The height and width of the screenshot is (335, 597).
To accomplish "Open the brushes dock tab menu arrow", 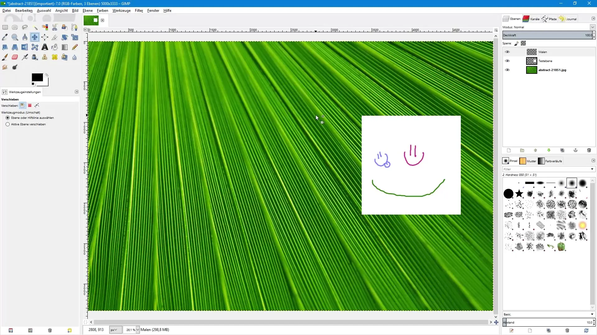I will tap(593, 161).
